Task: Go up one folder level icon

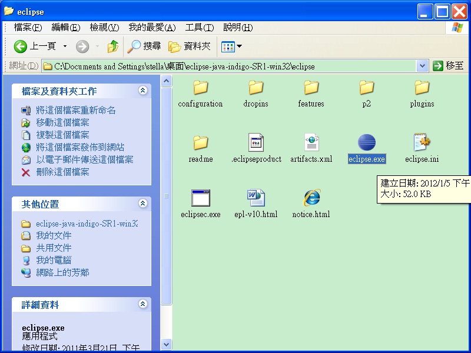Action: pyautogui.click(x=113, y=46)
